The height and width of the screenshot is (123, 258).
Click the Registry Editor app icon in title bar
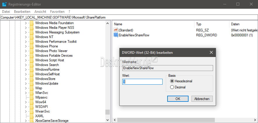4,4
